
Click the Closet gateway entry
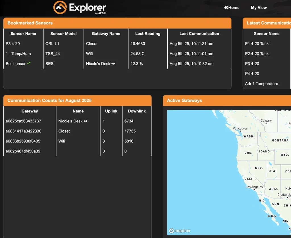click(64, 131)
